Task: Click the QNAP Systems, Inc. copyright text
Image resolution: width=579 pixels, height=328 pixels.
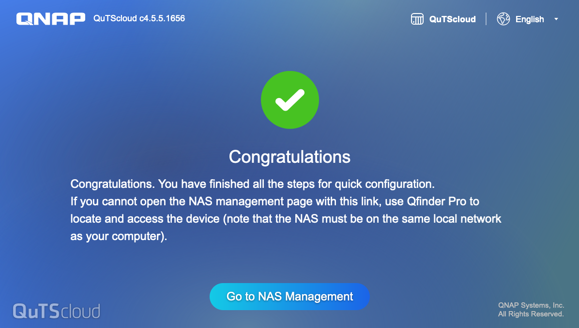Action: pos(531,305)
